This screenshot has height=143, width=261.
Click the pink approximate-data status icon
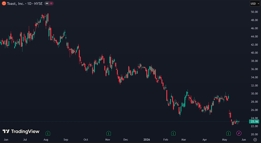pyautogui.click(x=51, y=3)
